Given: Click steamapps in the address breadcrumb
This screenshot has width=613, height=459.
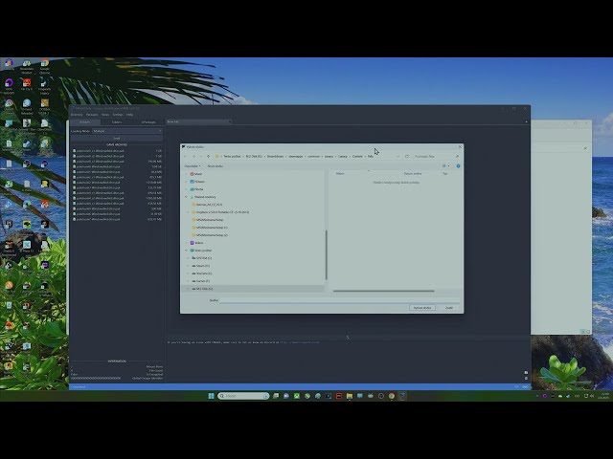Looking at the screenshot, I should click(x=296, y=157).
